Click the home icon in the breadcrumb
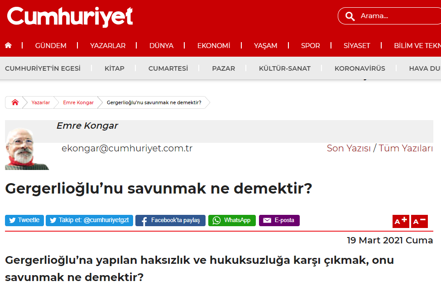The height and width of the screenshot is (291, 441). click(15, 102)
